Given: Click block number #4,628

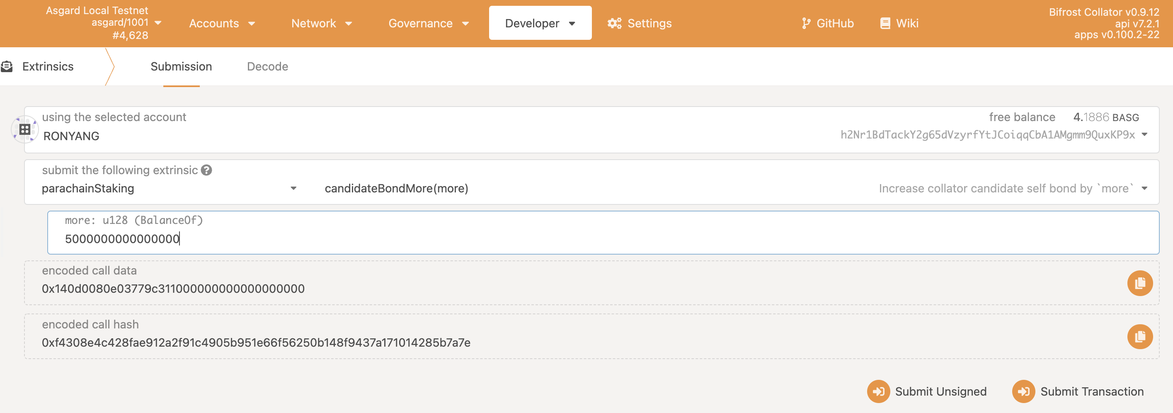Looking at the screenshot, I should pos(130,36).
